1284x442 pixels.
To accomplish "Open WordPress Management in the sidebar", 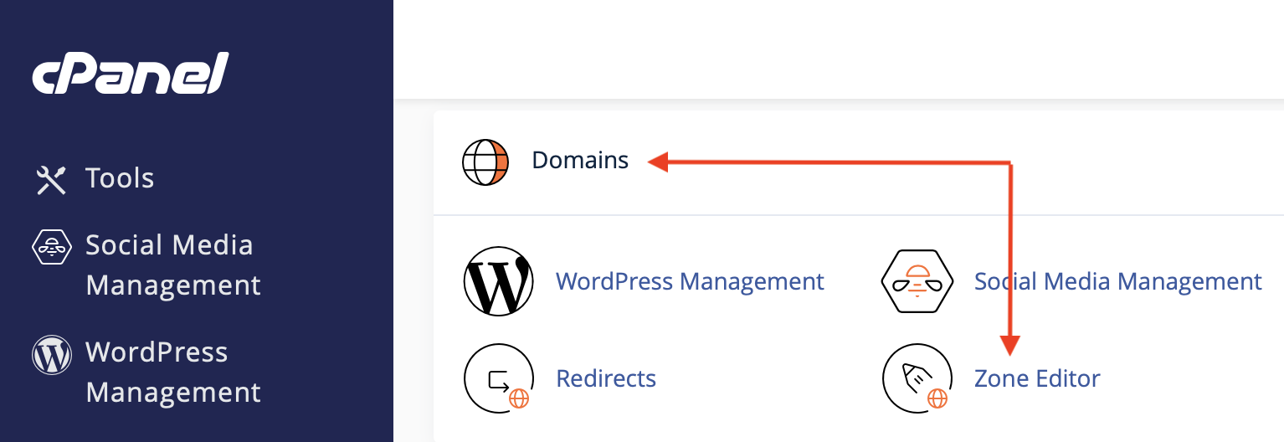I will [x=173, y=373].
